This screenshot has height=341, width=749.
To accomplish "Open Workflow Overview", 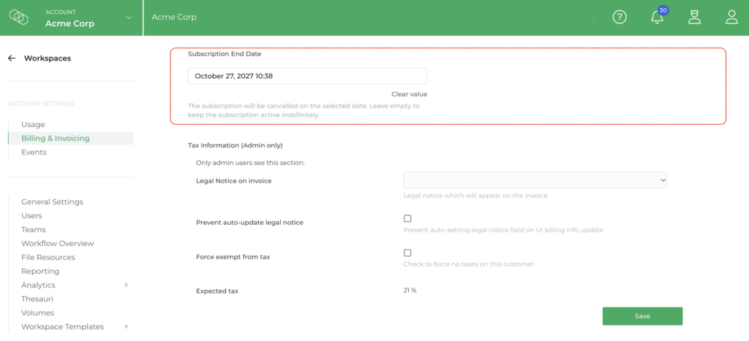I will [x=57, y=243].
